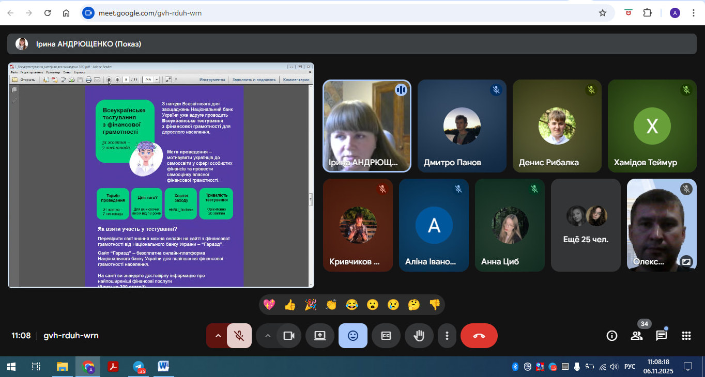
Task: Select Ірина АНДРЮЩЕНКО's video tile
Action: 367,125
